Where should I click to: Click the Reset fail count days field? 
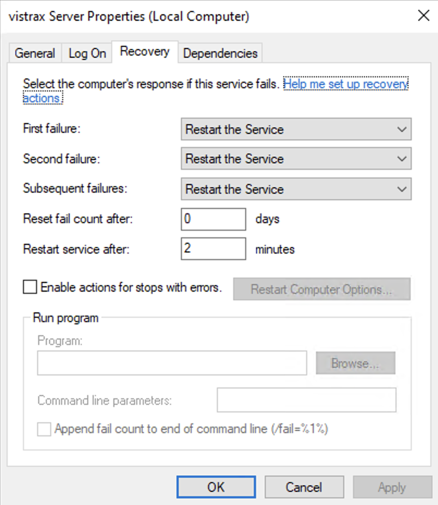coord(214,219)
